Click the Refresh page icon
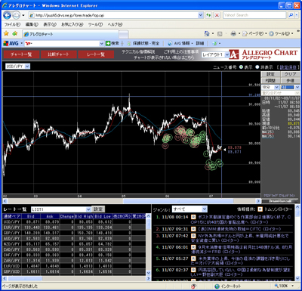 (208, 15)
